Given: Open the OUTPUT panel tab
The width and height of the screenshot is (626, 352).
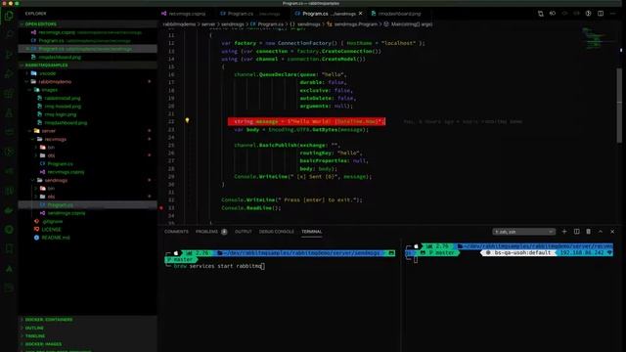Looking at the screenshot, I should click(x=244, y=232).
